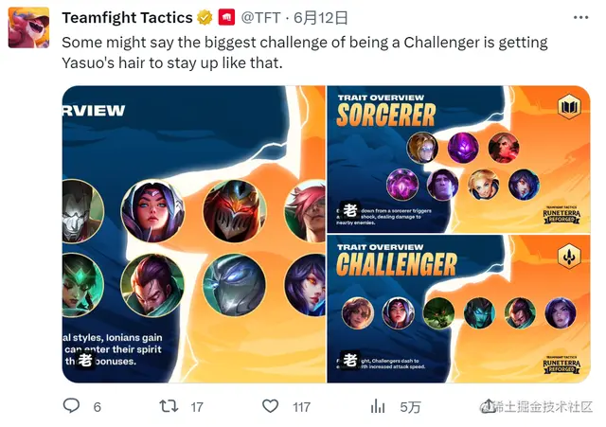Click the share upload icon

tap(489, 406)
